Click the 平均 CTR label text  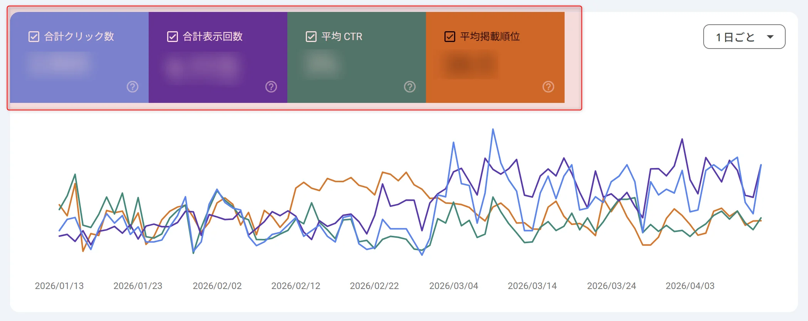pyautogui.click(x=342, y=37)
